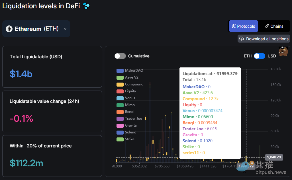Click the water droplets emoji in title

click(86, 6)
